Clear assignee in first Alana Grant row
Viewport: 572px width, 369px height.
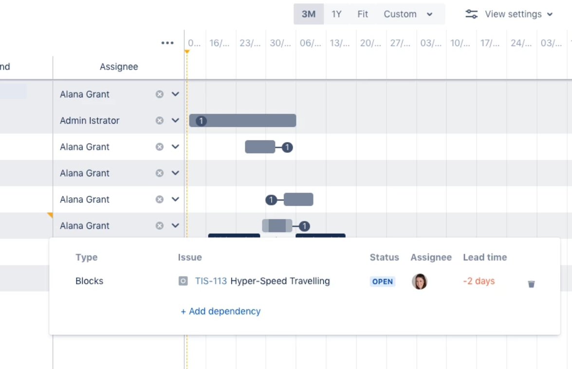coord(159,94)
